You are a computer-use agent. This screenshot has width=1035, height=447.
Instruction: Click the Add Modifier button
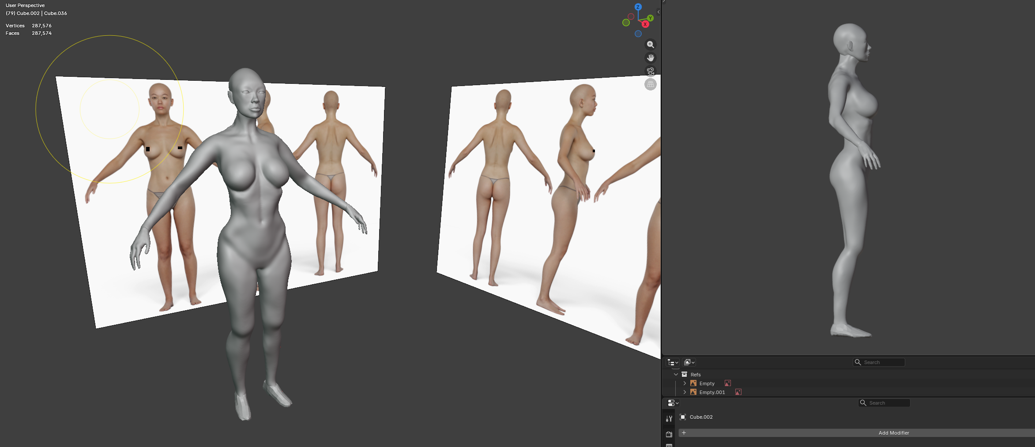893,433
